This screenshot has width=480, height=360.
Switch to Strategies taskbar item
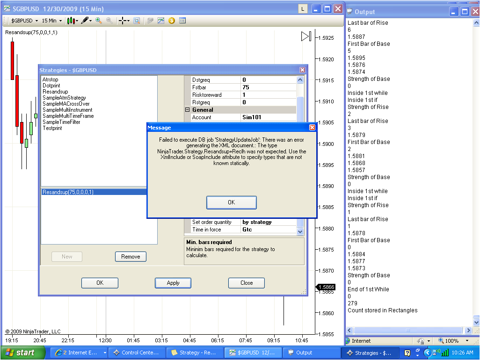370,353
